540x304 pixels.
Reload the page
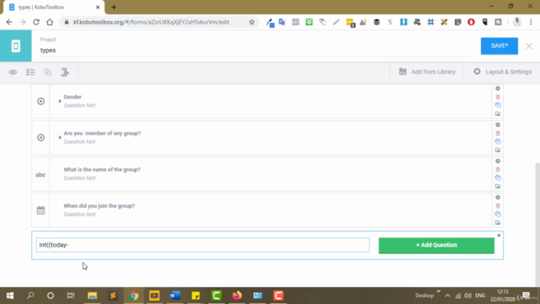(36, 22)
